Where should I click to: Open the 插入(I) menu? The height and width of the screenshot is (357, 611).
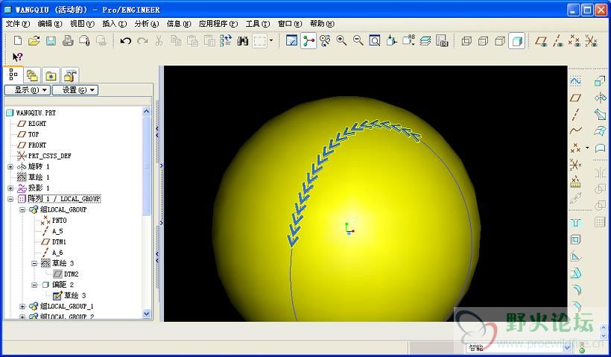coord(115,24)
